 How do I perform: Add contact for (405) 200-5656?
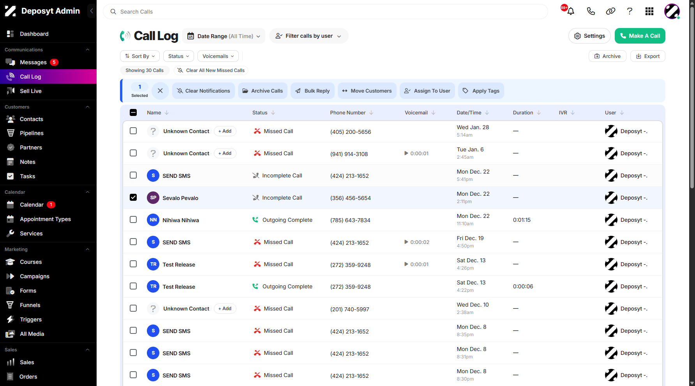(x=225, y=131)
